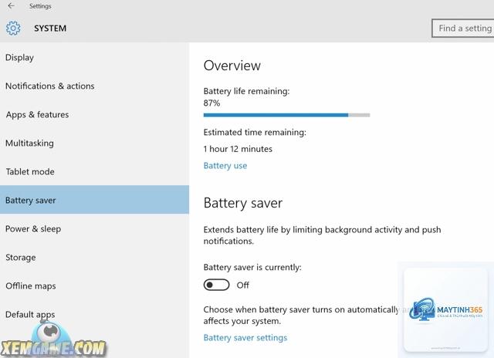The image size is (494, 358).
Task: Go to Storage section
Action: pos(94,257)
